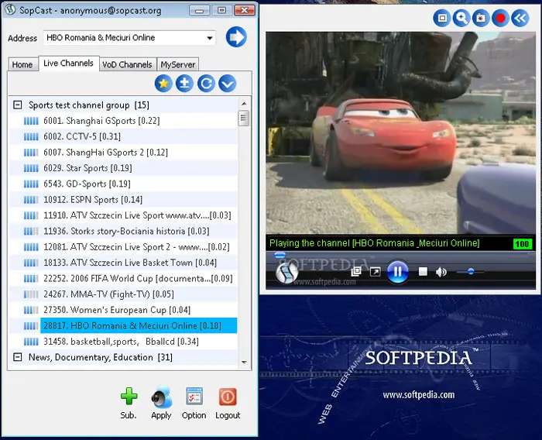Click the 'Playing the channel' status text

pyautogui.click(x=374, y=242)
